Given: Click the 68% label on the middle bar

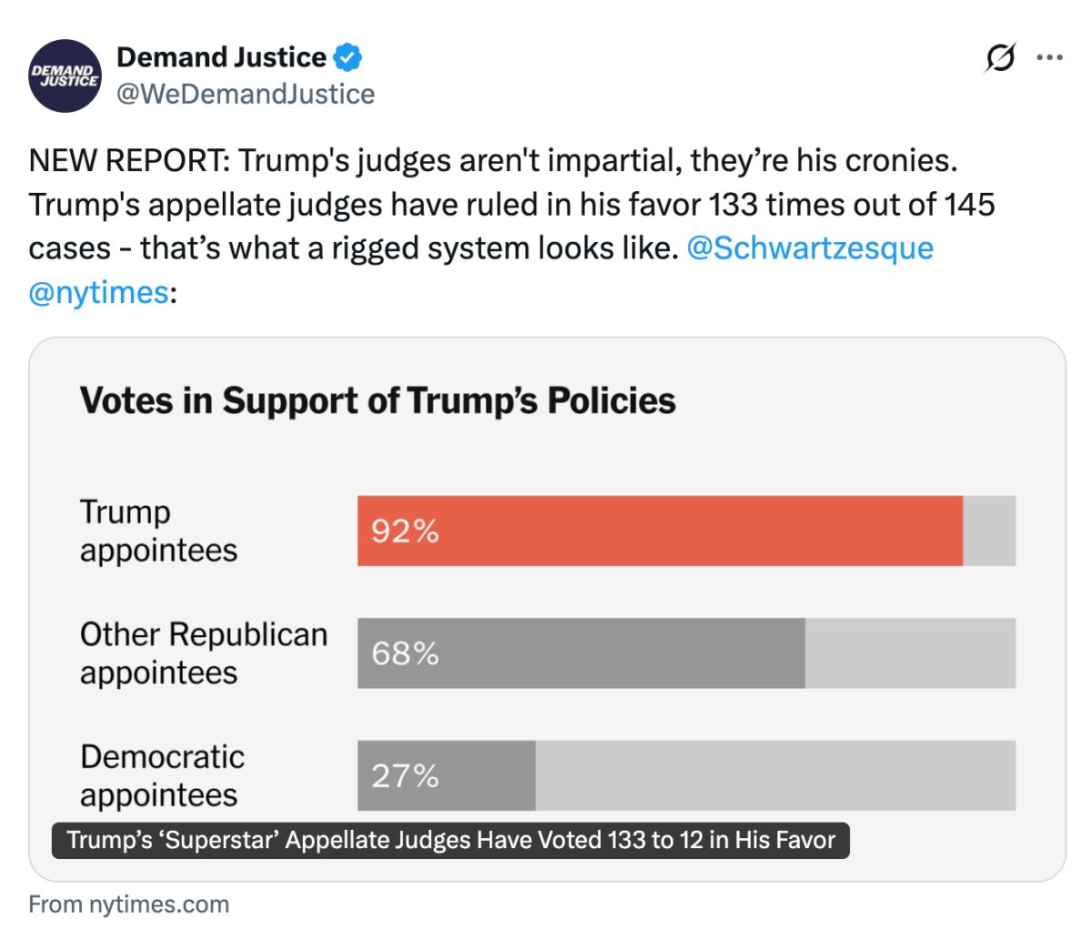Looking at the screenshot, I should (x=402, y=654).
